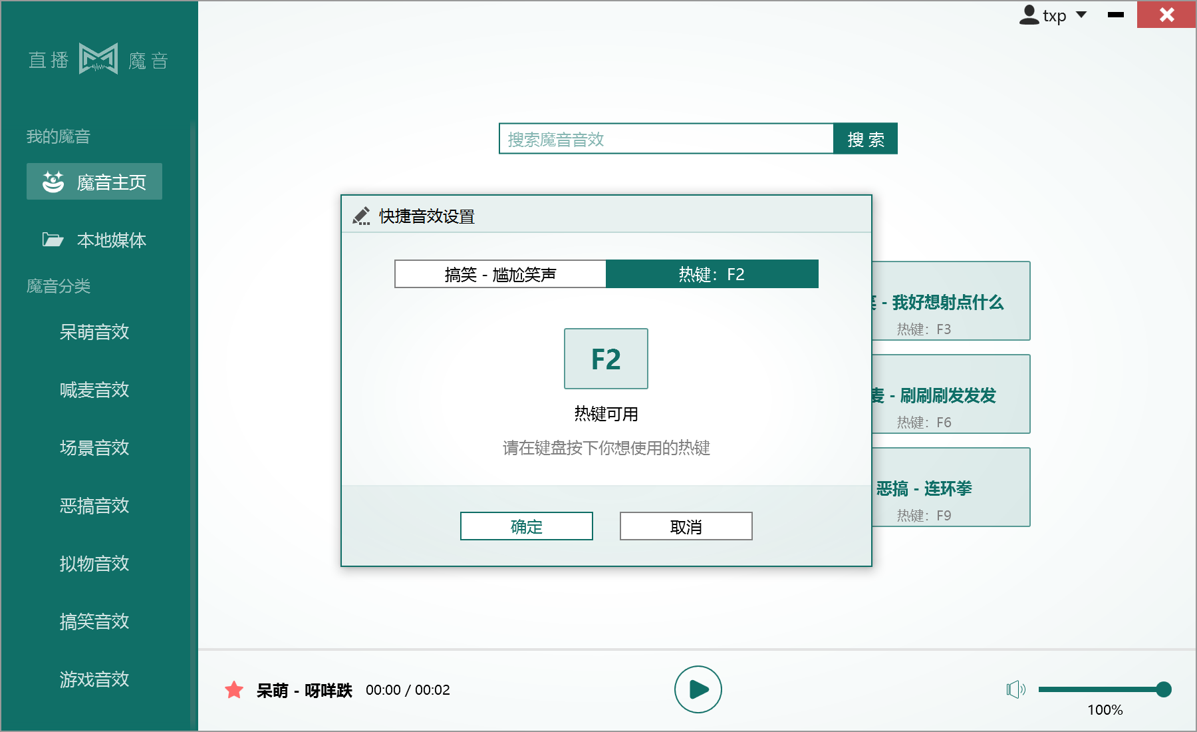Click the 100% volume level text

click(x=1105, y=710)
